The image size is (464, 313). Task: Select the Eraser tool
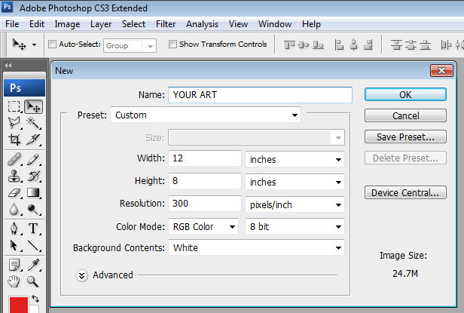tap(14, 192)
